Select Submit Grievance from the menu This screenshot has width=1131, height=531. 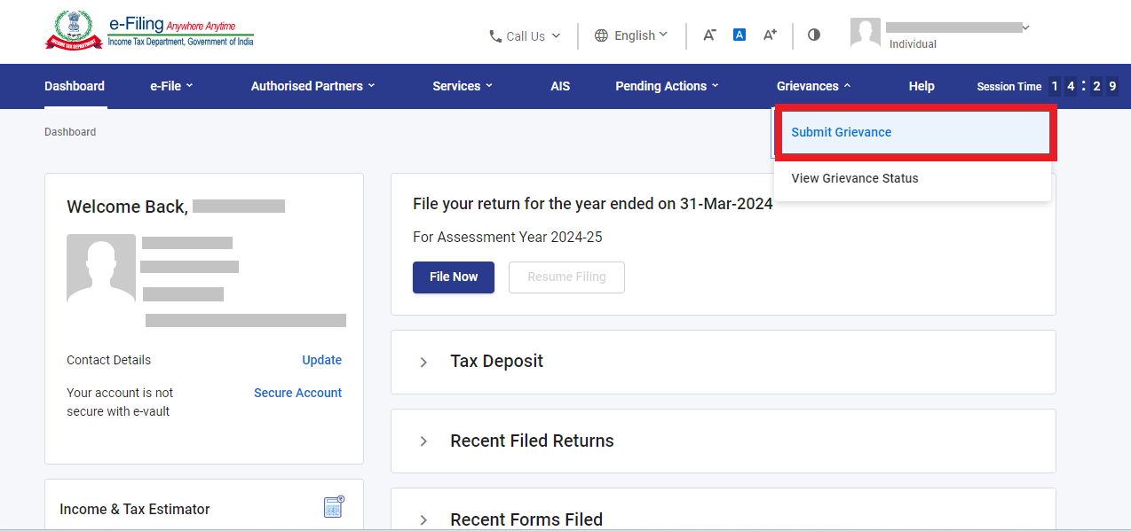[x=841, y=132]
